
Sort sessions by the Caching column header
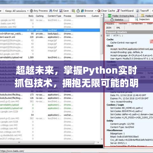coord(40,16)
